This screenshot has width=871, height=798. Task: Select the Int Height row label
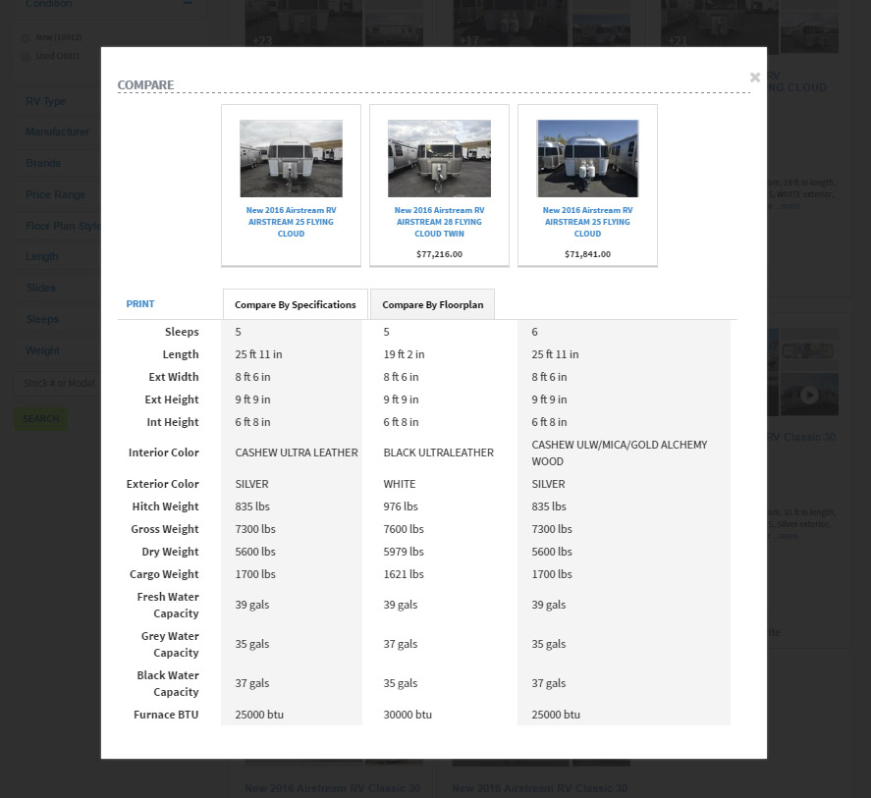click(x=172, y=422)
